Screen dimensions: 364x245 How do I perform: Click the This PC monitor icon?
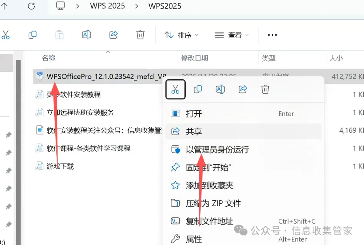(60, 6)
